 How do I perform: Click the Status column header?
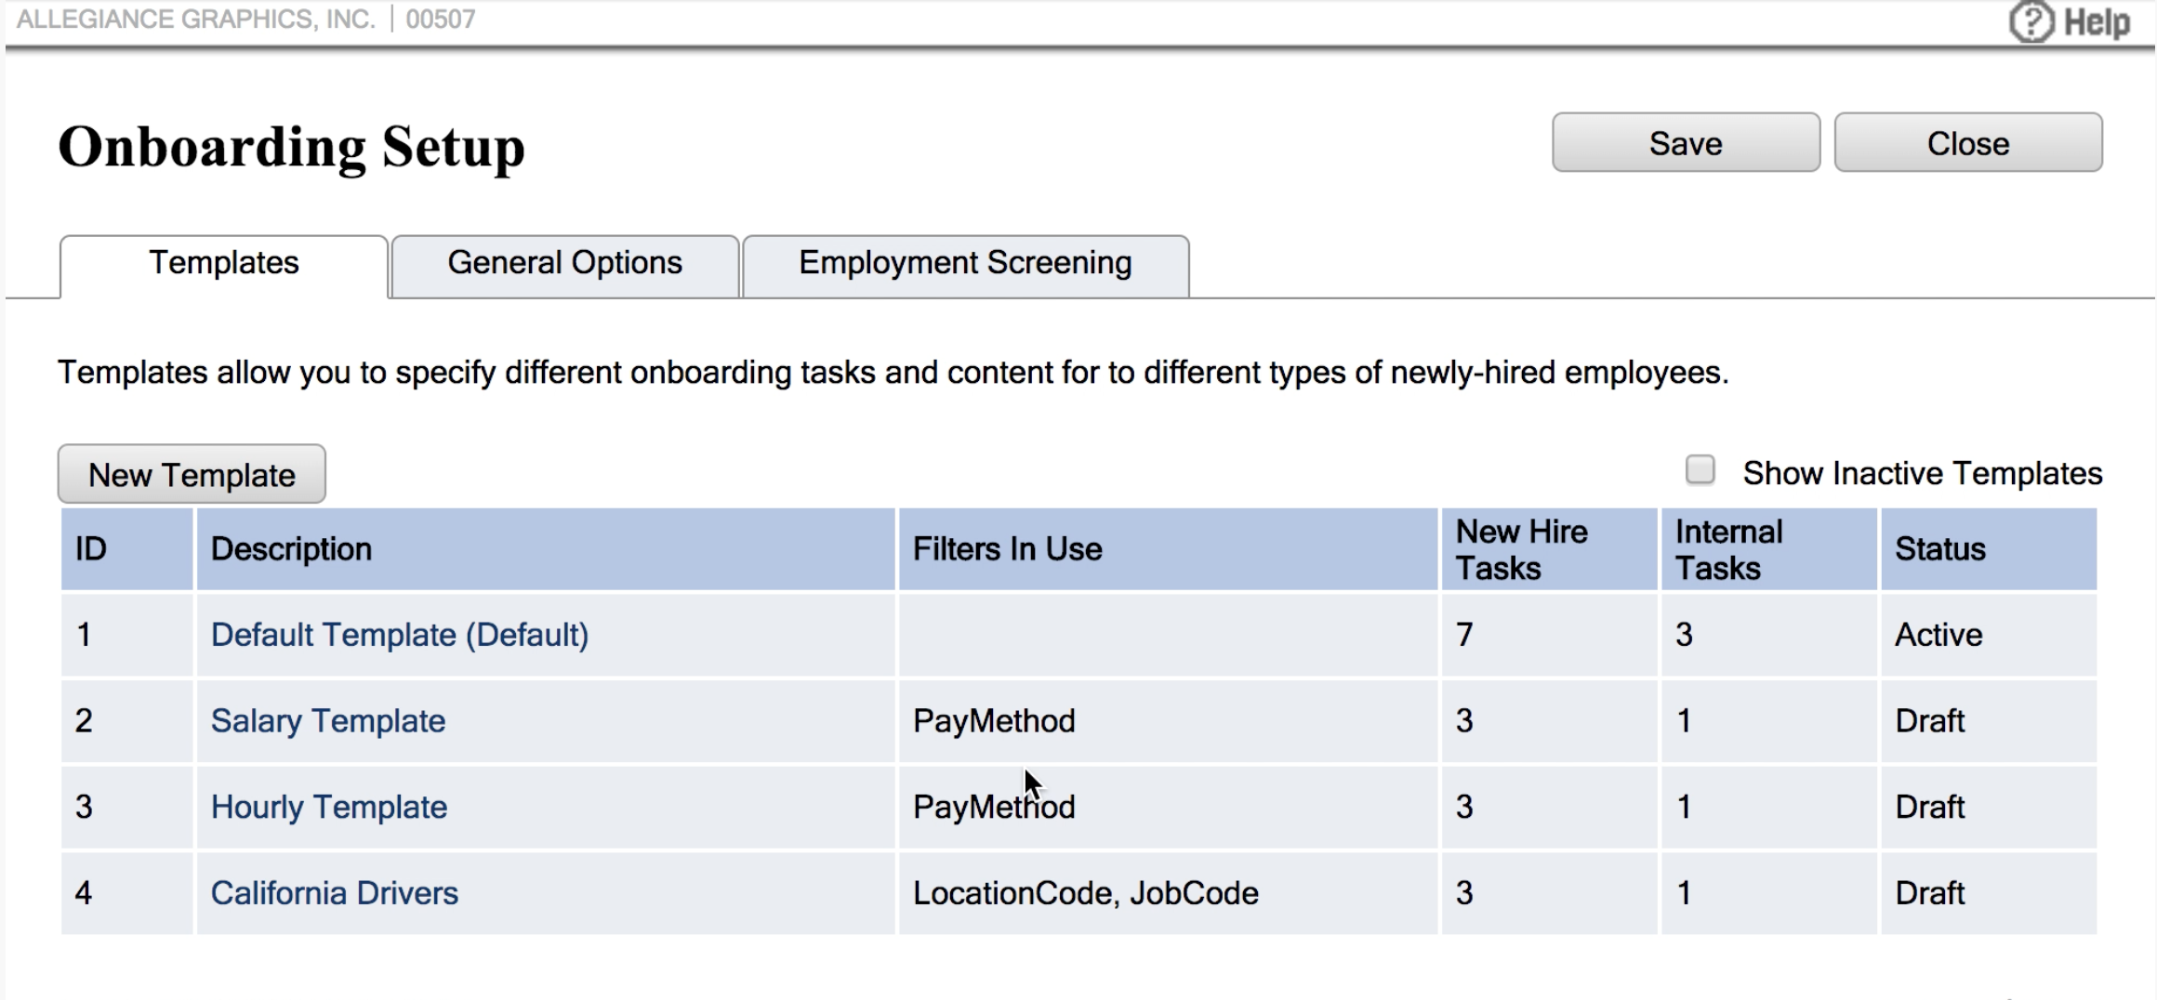point(1940,549)
